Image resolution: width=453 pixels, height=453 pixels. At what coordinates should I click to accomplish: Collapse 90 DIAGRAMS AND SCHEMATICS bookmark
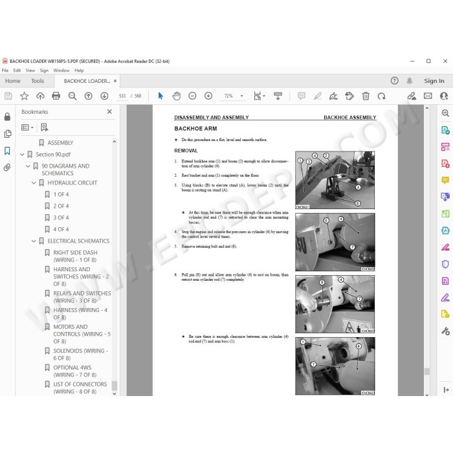28,166
